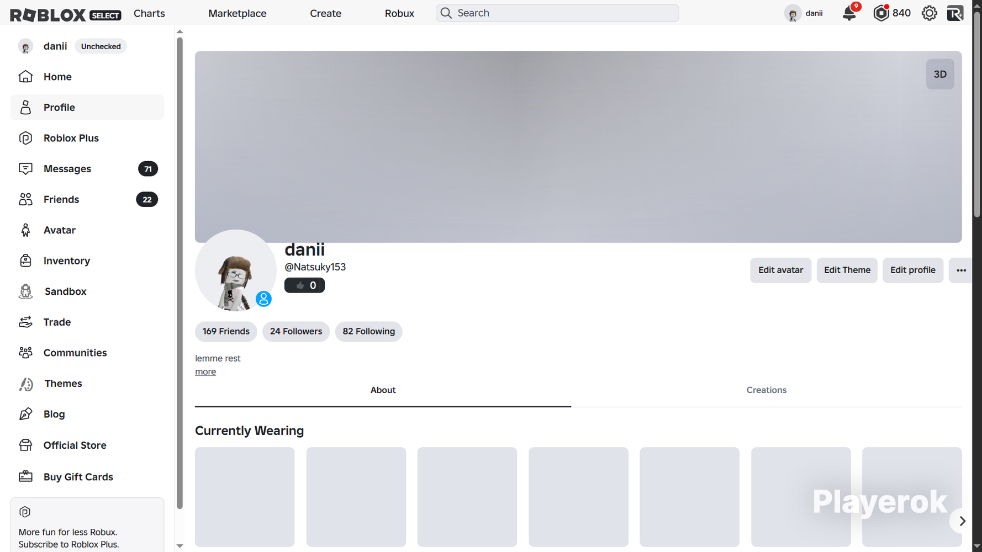Click the blue presence badge on avatar
Viewport: 982px width, 552px height.
[x=263, y=299]
